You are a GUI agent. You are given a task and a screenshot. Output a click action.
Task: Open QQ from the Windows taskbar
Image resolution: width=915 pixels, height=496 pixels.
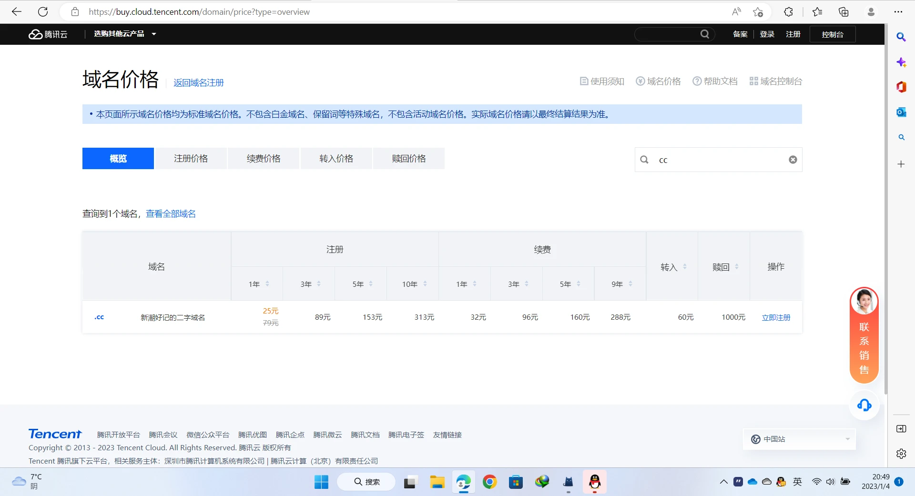594,482
